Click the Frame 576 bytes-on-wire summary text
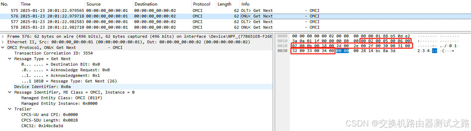 tap(139, 36)
